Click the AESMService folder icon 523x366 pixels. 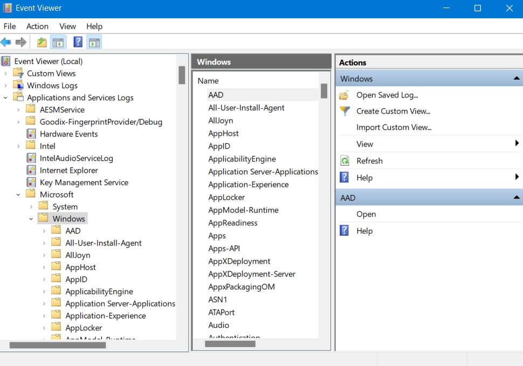pos(31,109)
